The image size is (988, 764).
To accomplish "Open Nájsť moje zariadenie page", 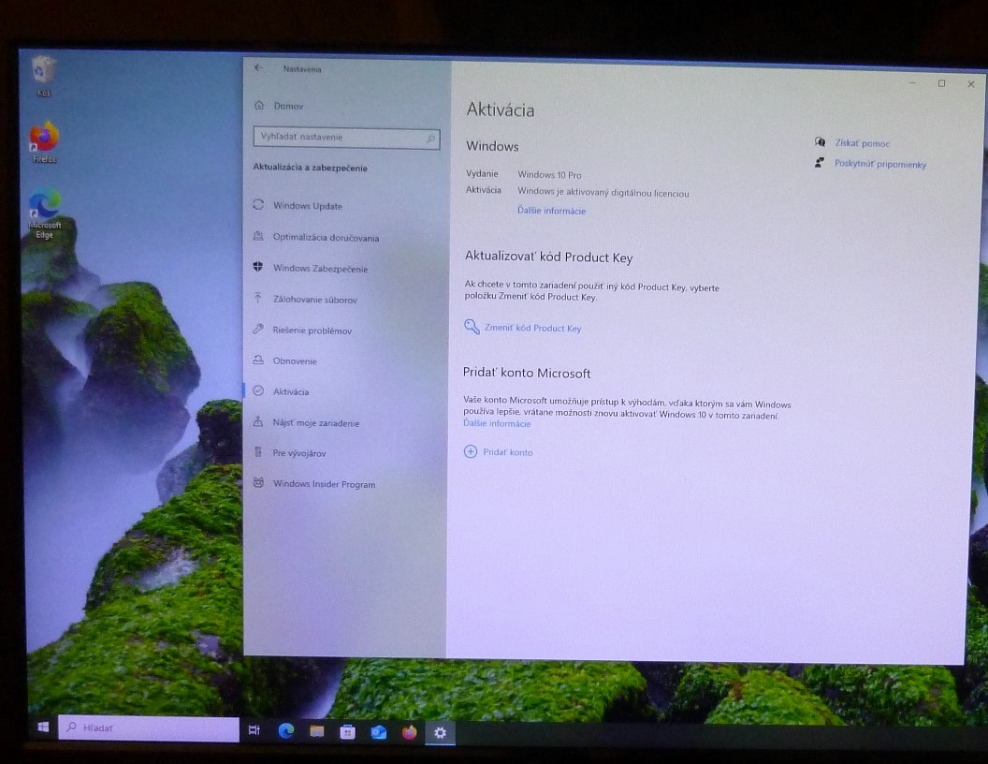I will point(315,423).
